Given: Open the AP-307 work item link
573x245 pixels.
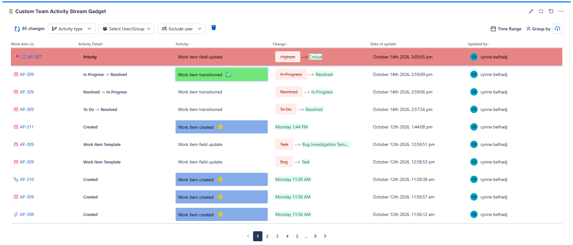Looking at the screenshot, I should point(34,57).
